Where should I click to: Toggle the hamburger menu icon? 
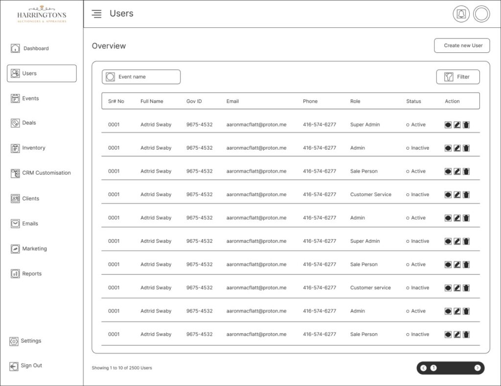pos(97,14)
